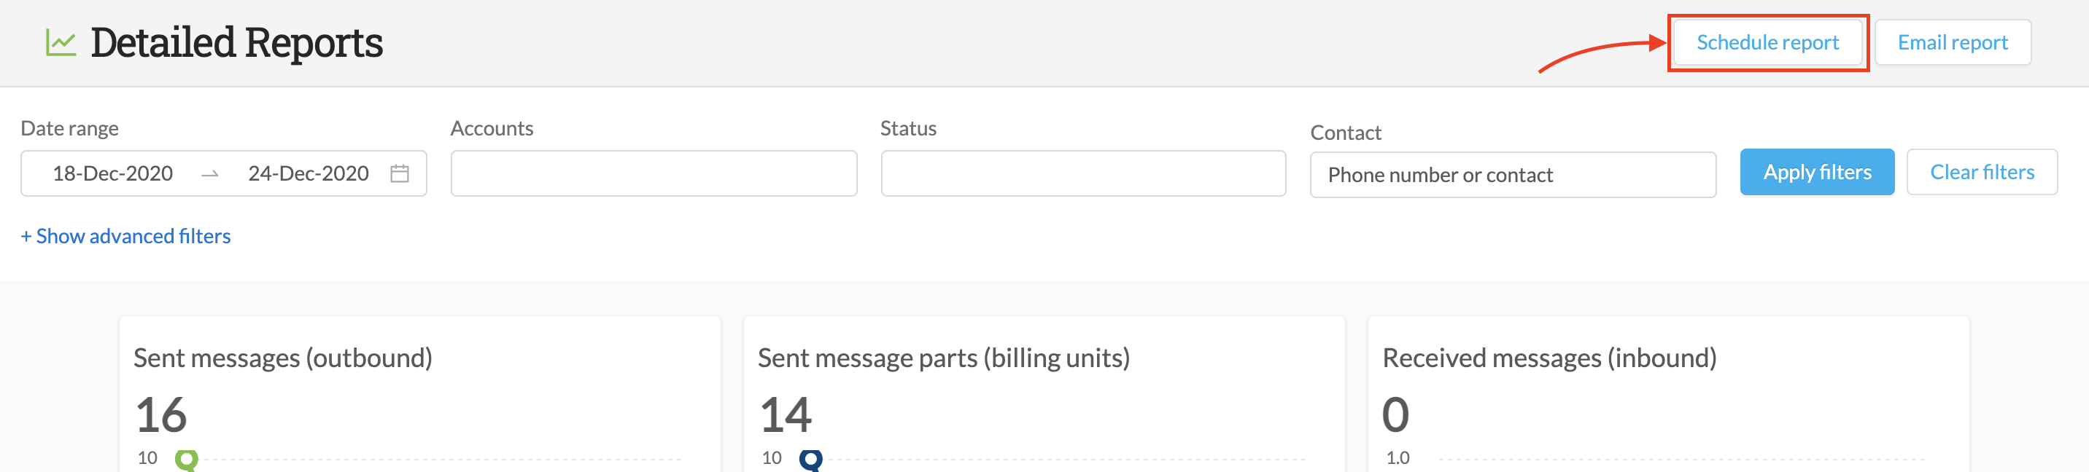
Task: Click the Detailed Reports chart icon
Action: (x=61, y=43)
